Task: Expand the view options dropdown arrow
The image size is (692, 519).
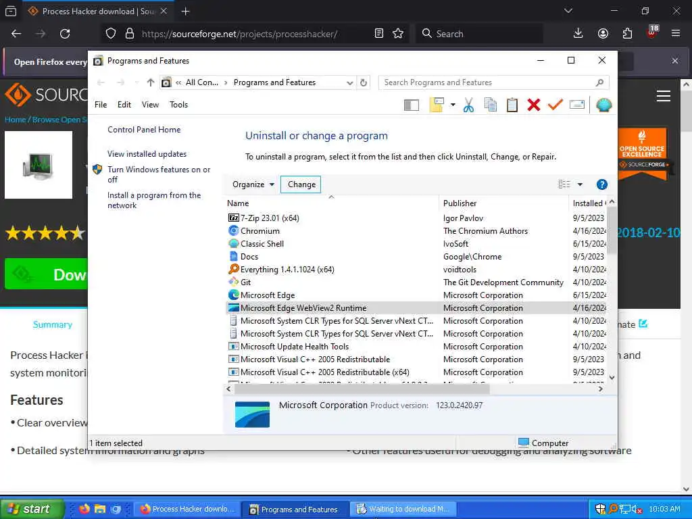Action: (580, 184)
